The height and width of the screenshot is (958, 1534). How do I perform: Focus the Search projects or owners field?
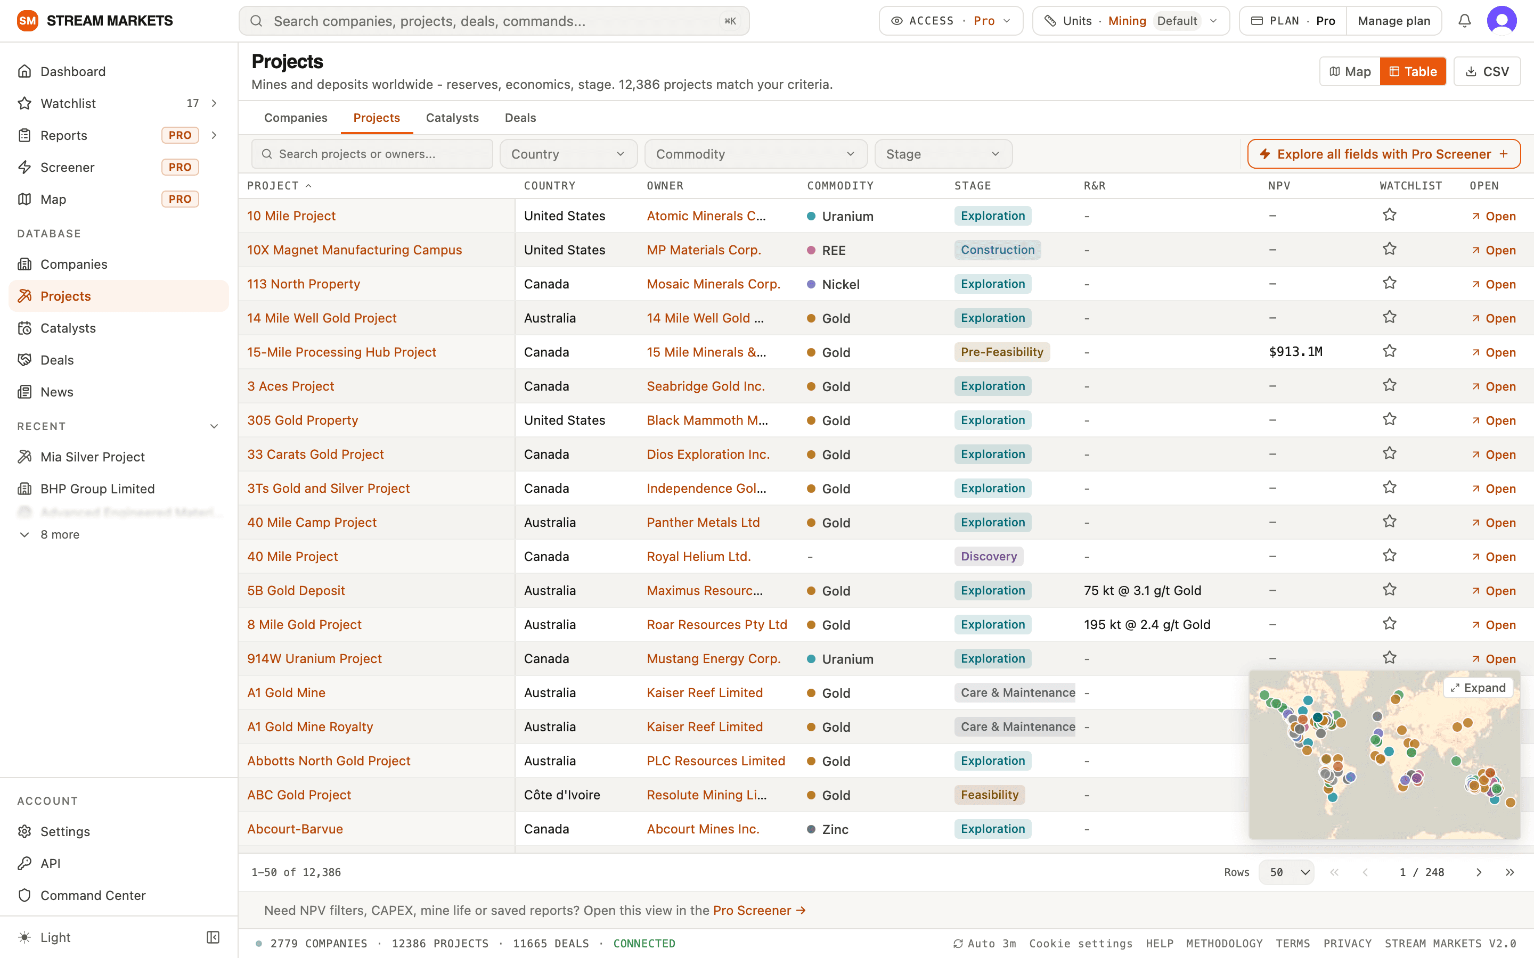pyautogui.click(x=372, y=154)
